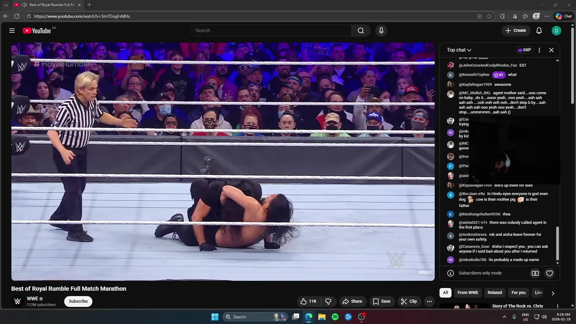Go to the YouTube home logo
Screen dimensions: 576x324
[37, 31]
